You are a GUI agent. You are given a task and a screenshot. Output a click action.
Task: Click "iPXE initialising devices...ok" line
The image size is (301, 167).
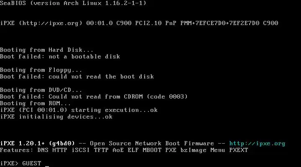(56, 117)
